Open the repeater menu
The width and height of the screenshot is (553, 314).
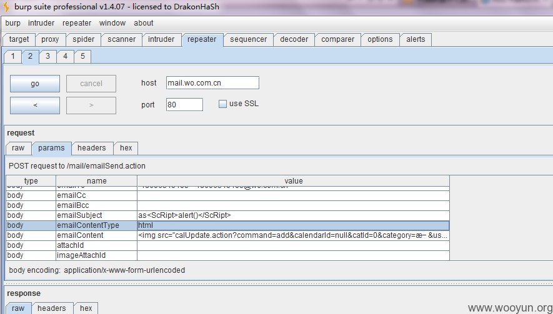point(77,23)
